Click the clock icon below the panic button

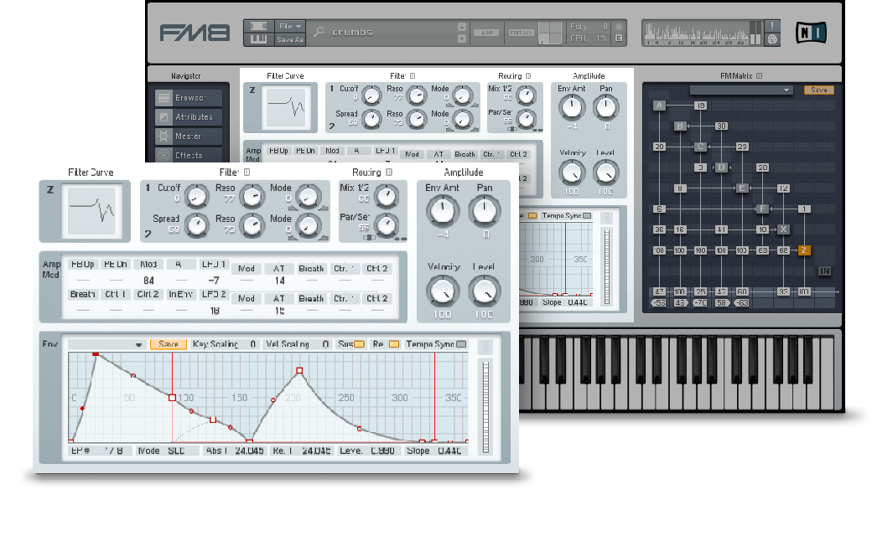[772, 39]
